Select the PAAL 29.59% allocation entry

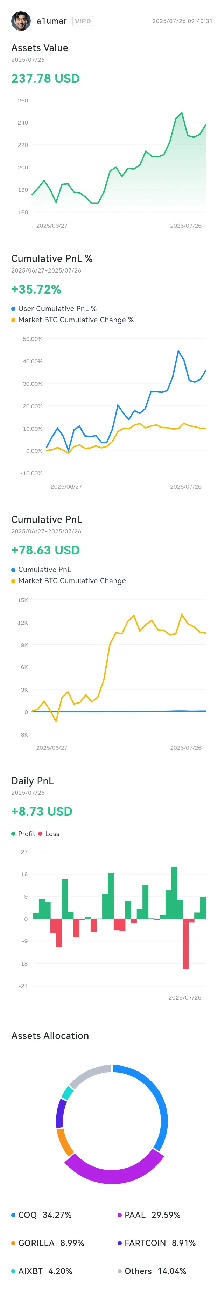tap(148, 1215)
